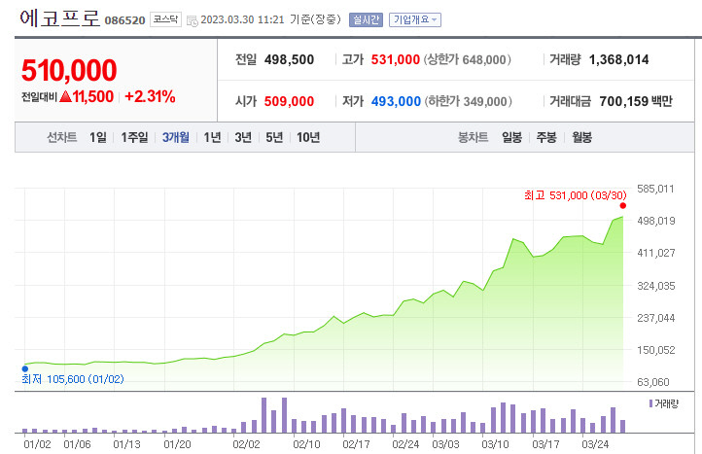Click the 코스닥 market badge

pyautogui.click(x=165, y=19)
